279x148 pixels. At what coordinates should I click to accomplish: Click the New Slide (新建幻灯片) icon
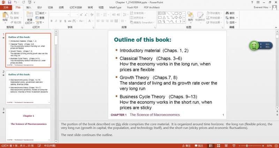click(x=29, y=15)
